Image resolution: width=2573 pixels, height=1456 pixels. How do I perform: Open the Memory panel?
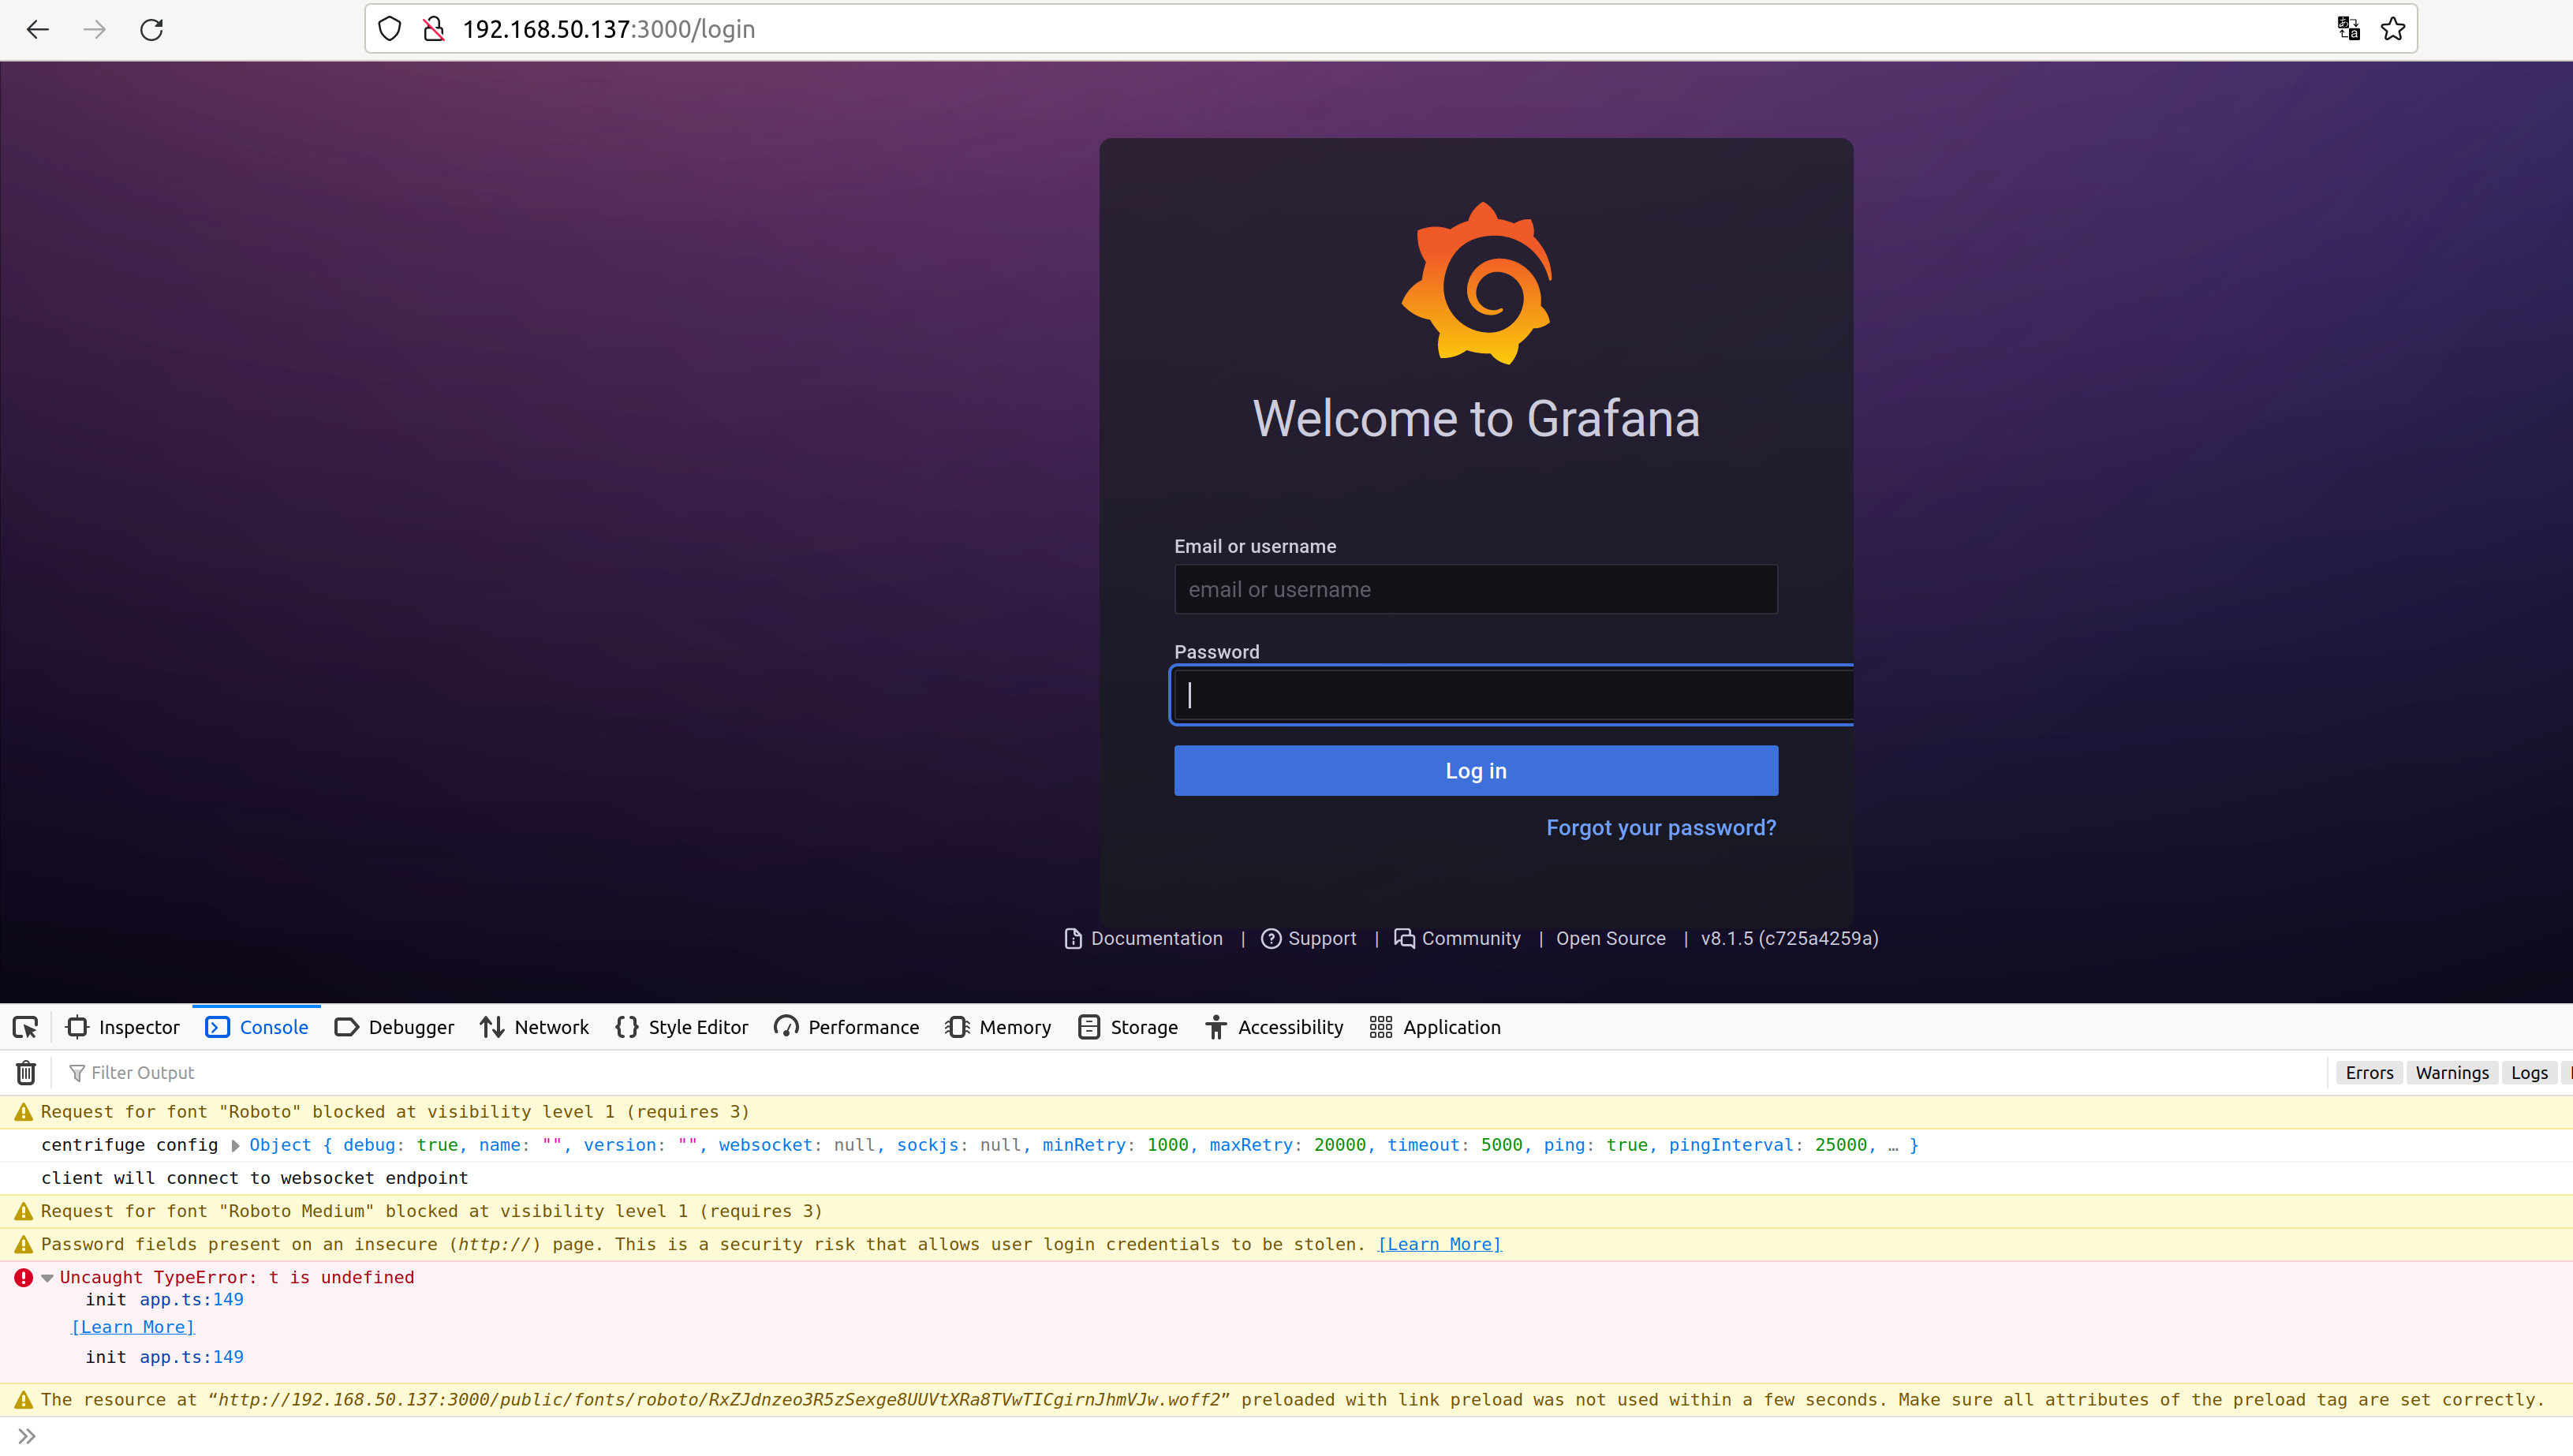997,1027
